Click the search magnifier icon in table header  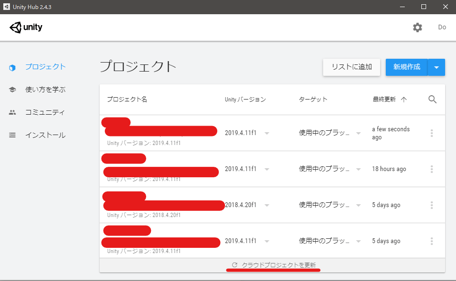point(432,100)
